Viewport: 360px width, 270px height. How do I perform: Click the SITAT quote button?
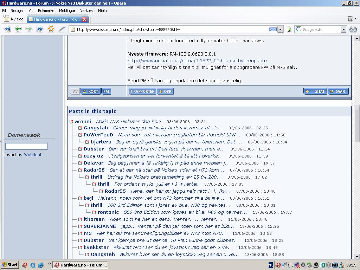coord(315,91)
